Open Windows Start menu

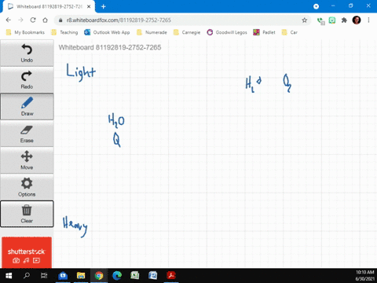[x=9, y=276]
